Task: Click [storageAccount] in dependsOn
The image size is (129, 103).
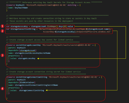Action: pyautogui.click(x=28, y=51)
